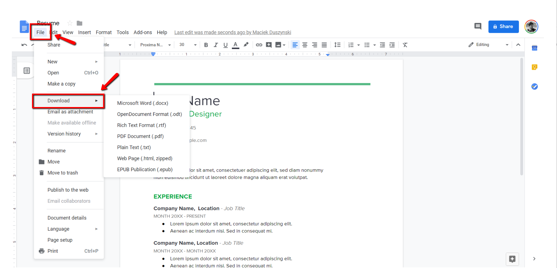Viewport: 557px width, 268px height.
Task: Expand Version history submenu
Action: point(69,134)
